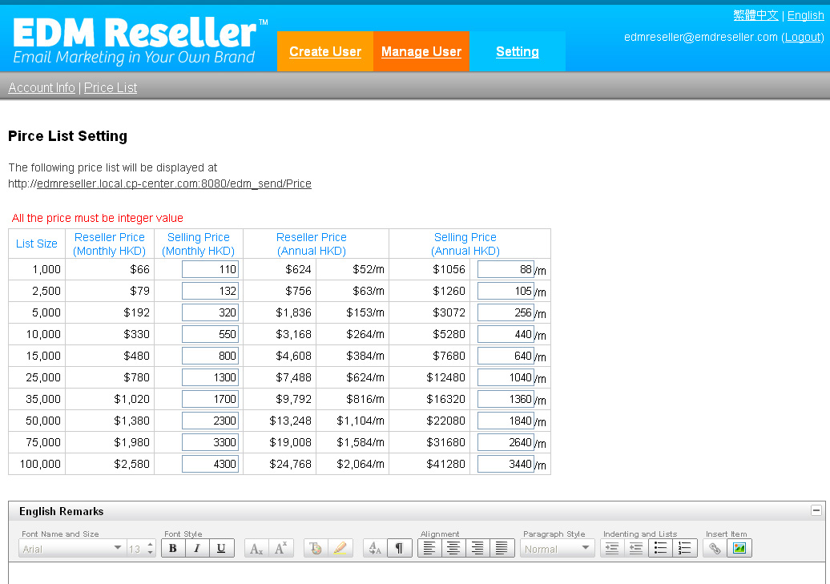830x584 pixels.
Task: Insert a bulleted list
Action: (x=660, y=549)
